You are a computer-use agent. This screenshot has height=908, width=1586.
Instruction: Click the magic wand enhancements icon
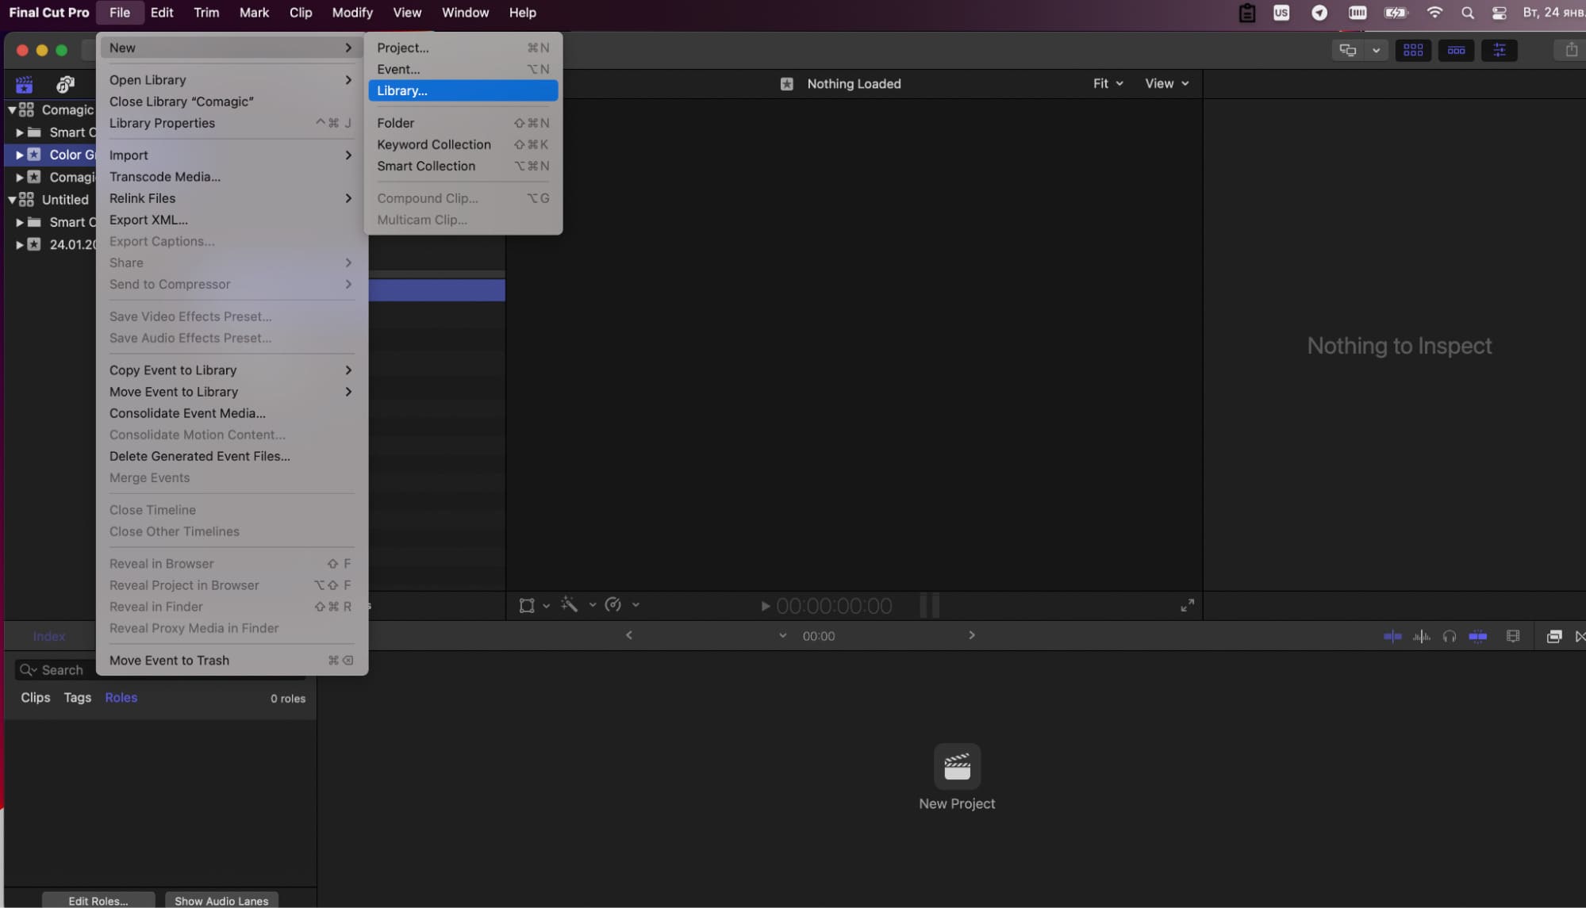pos(569,605)
